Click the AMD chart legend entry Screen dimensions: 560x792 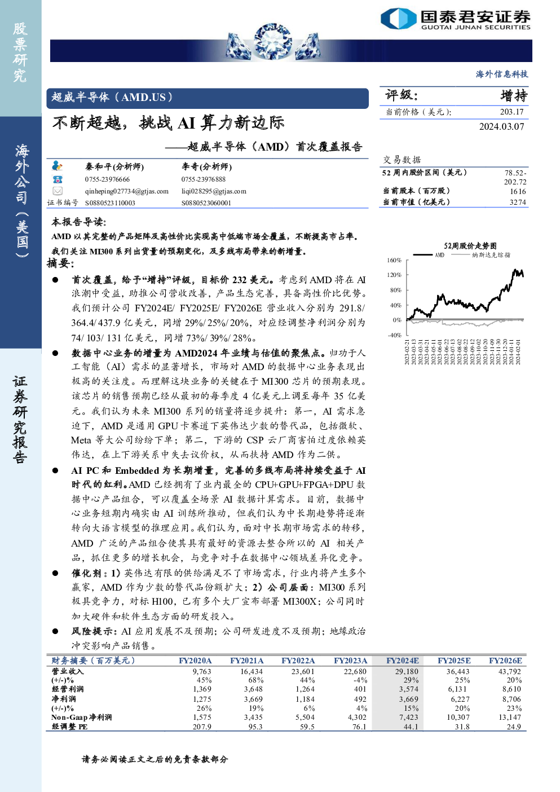(429, 255)
